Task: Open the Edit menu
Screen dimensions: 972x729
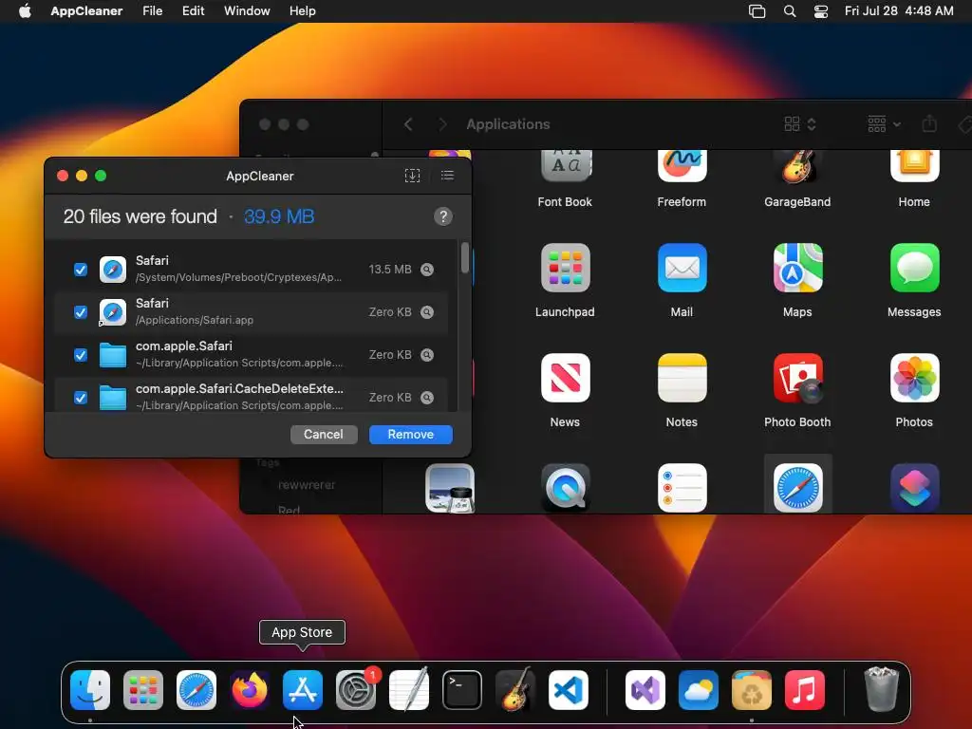Action: [x=193, y=10]
